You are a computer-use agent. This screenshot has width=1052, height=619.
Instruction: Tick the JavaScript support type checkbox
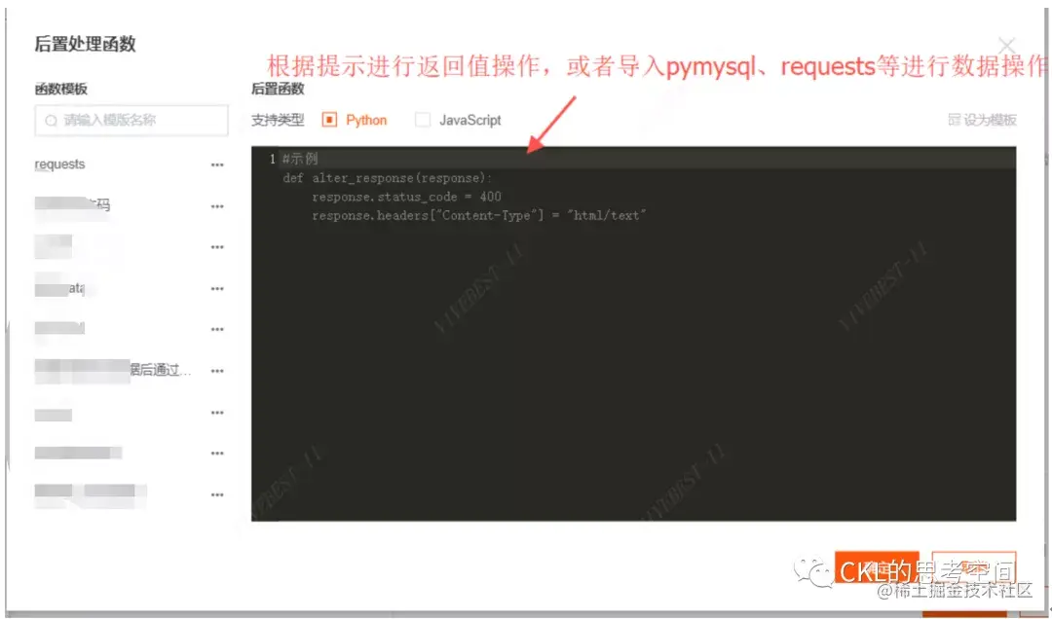[422, 120]
